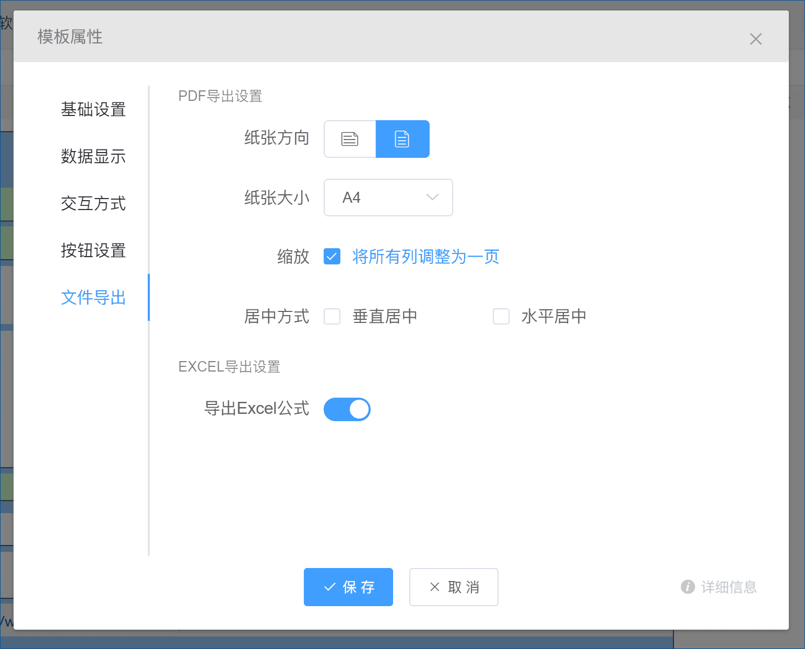The height and width of the screenshot is (649, 805).
Task: Click the EXCEL导出设置 section heading
Action: pyautogui.click(x=230, y=367)
